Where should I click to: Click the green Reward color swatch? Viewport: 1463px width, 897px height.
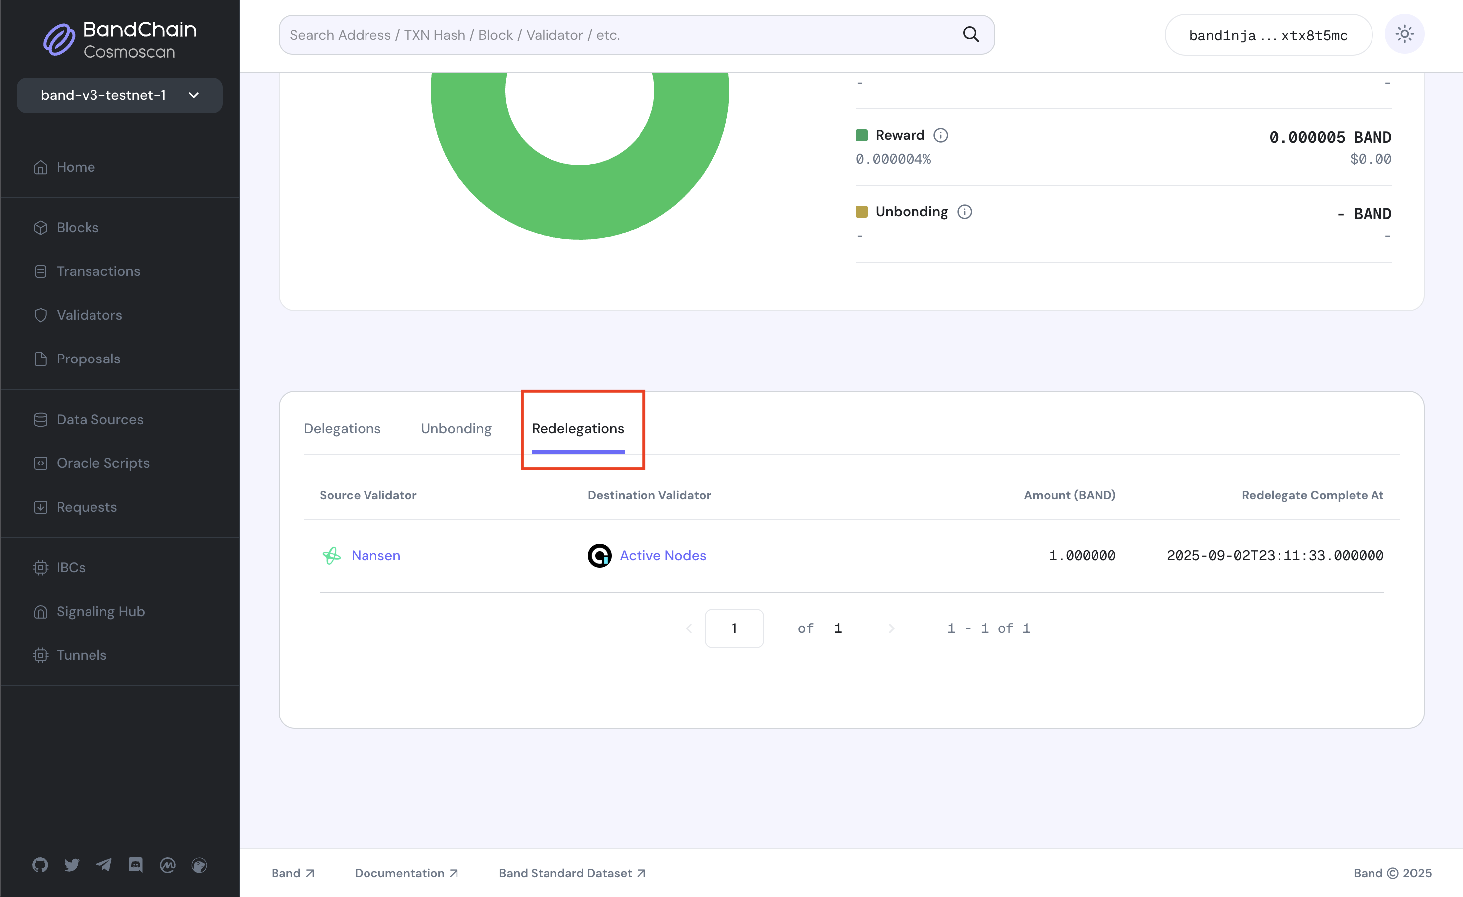pos(861,135)
